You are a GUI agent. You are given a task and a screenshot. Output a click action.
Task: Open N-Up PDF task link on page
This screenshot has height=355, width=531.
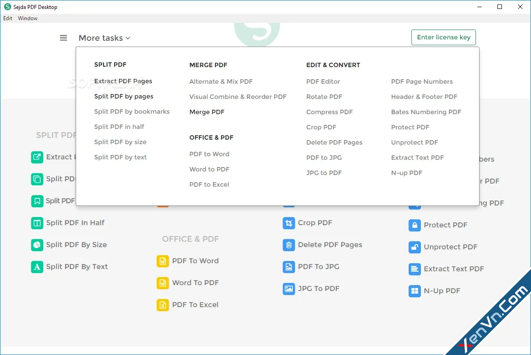442,291
